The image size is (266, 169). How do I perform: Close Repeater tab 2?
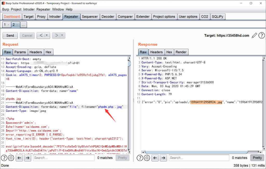click(x=17, y=25)
